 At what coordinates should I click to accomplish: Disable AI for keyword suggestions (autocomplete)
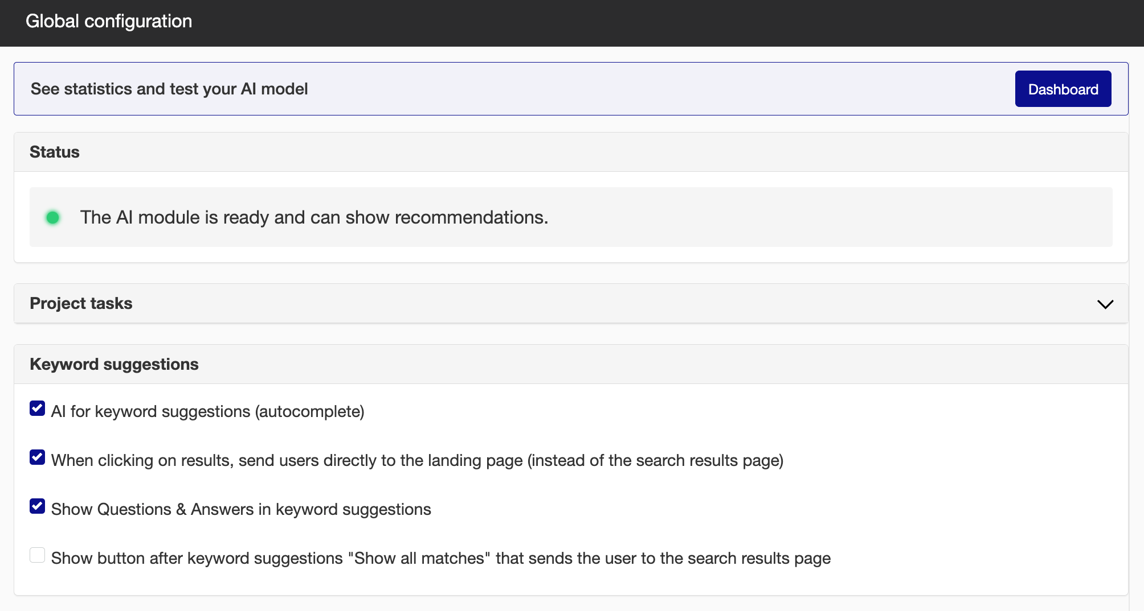pyautogui.click(x=37, y=408)
